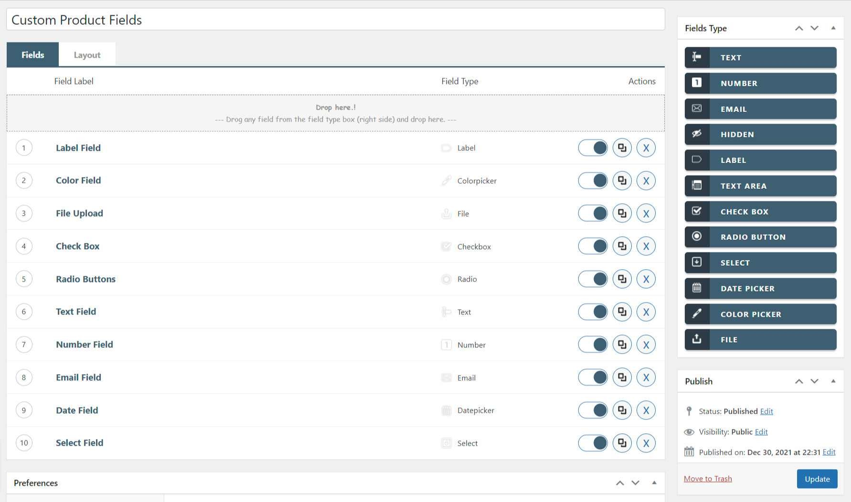Duplicate the Number Field row
This screenshot has height=502, width=851.
(622, 345)
